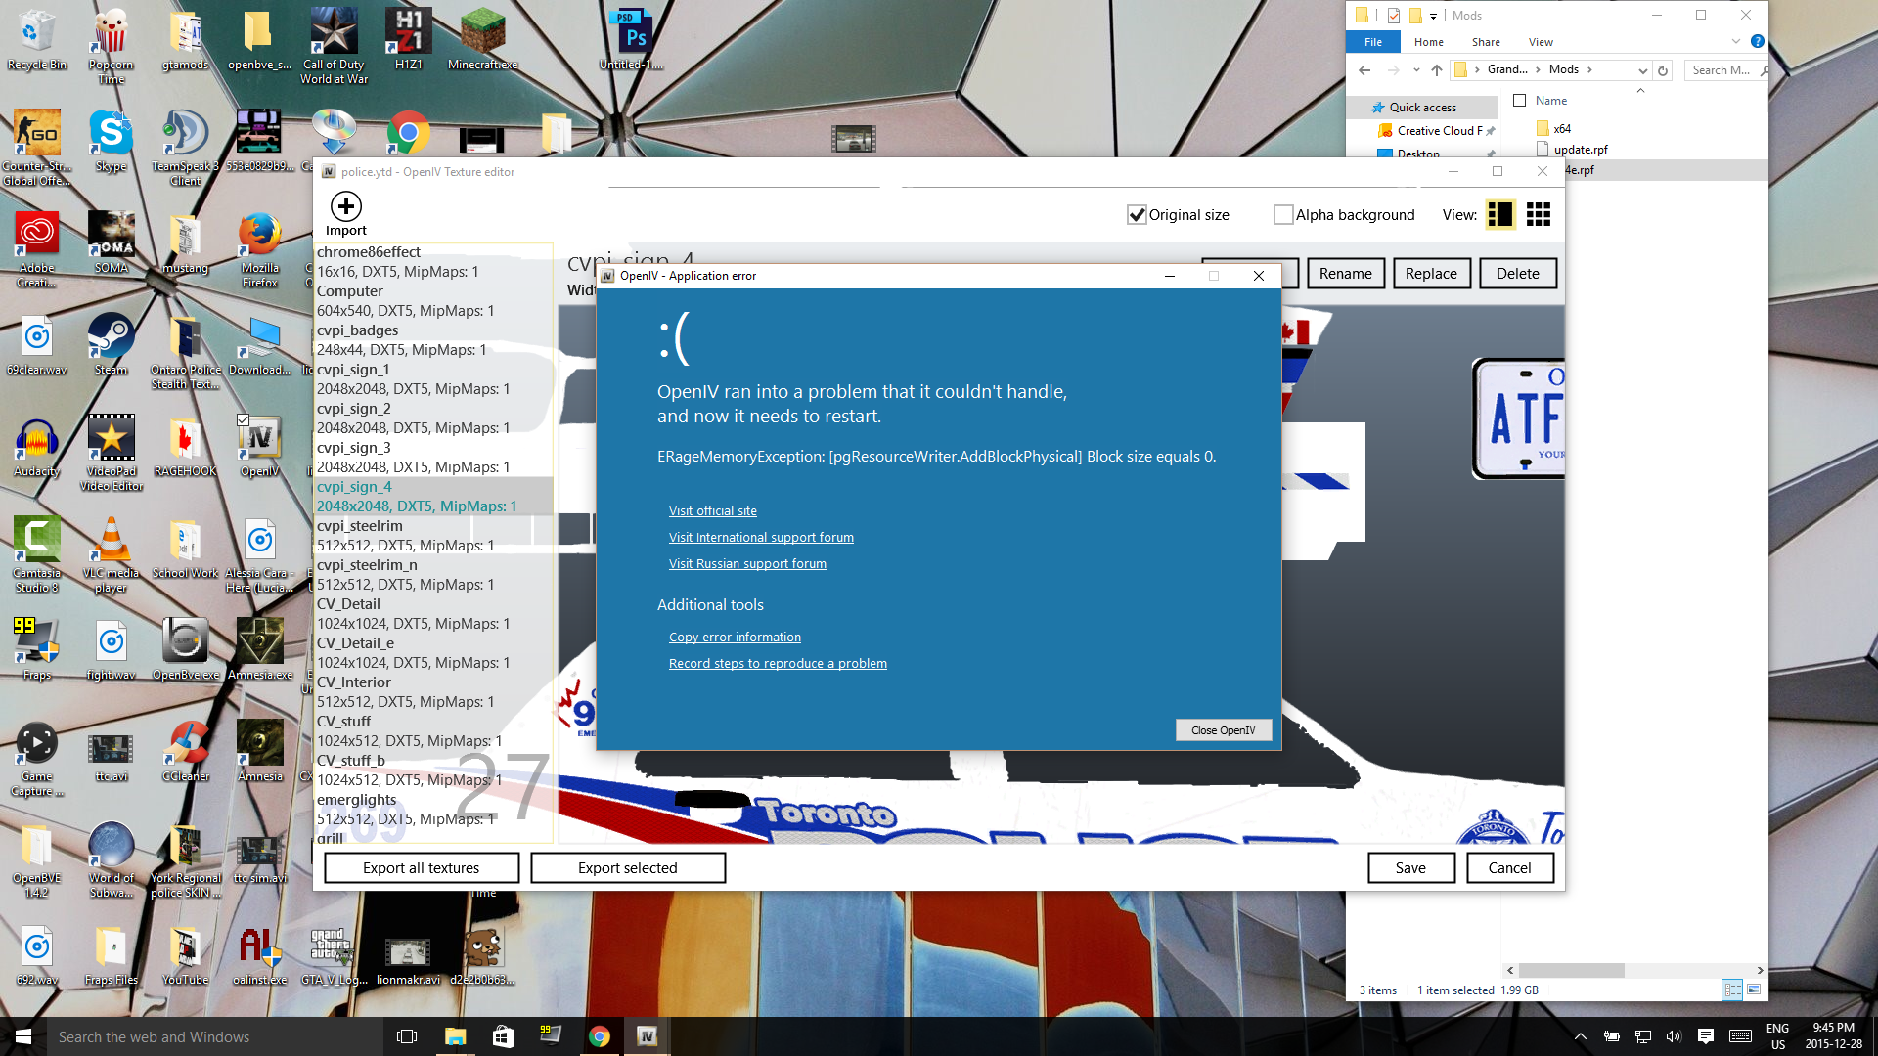Open Windows Store taskbar icon
The height and width of the screenshot is (1056, 1878).
click(x=503, y=1036)
